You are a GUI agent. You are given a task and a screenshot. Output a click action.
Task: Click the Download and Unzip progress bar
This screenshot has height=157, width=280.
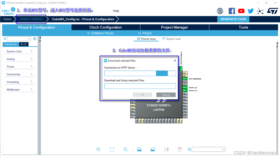pyautogui.click(x=140, y=86)
